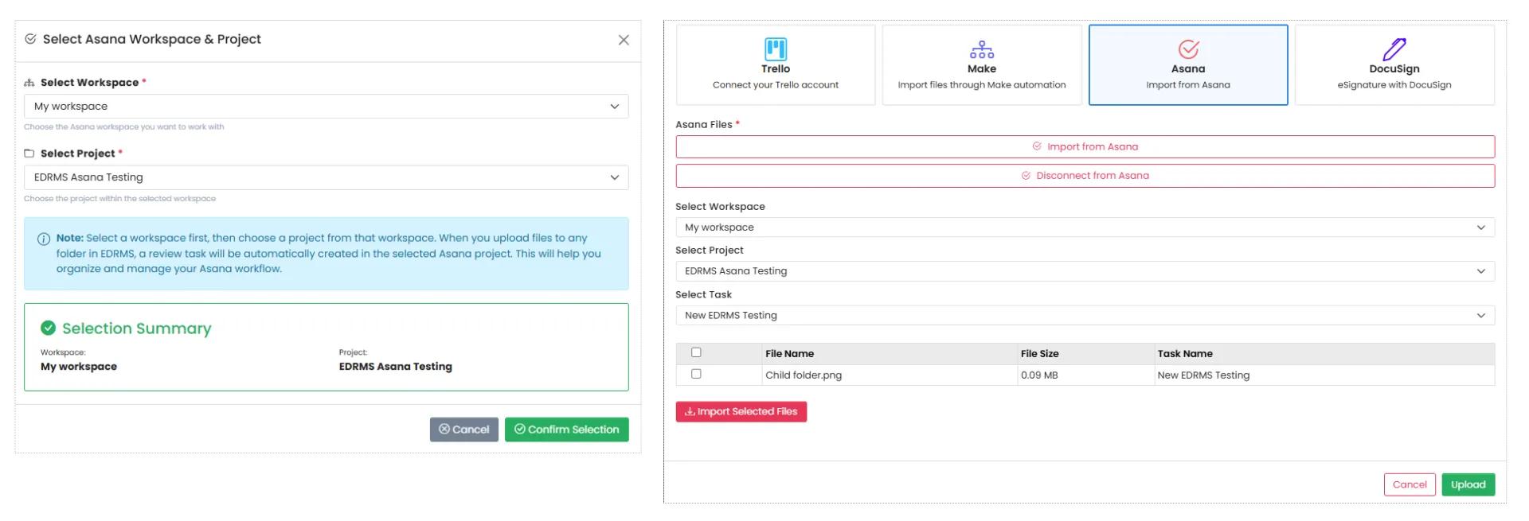
Task: Switch to the Trello import tab
Action: pyautogui.click(x=775, y=65)
